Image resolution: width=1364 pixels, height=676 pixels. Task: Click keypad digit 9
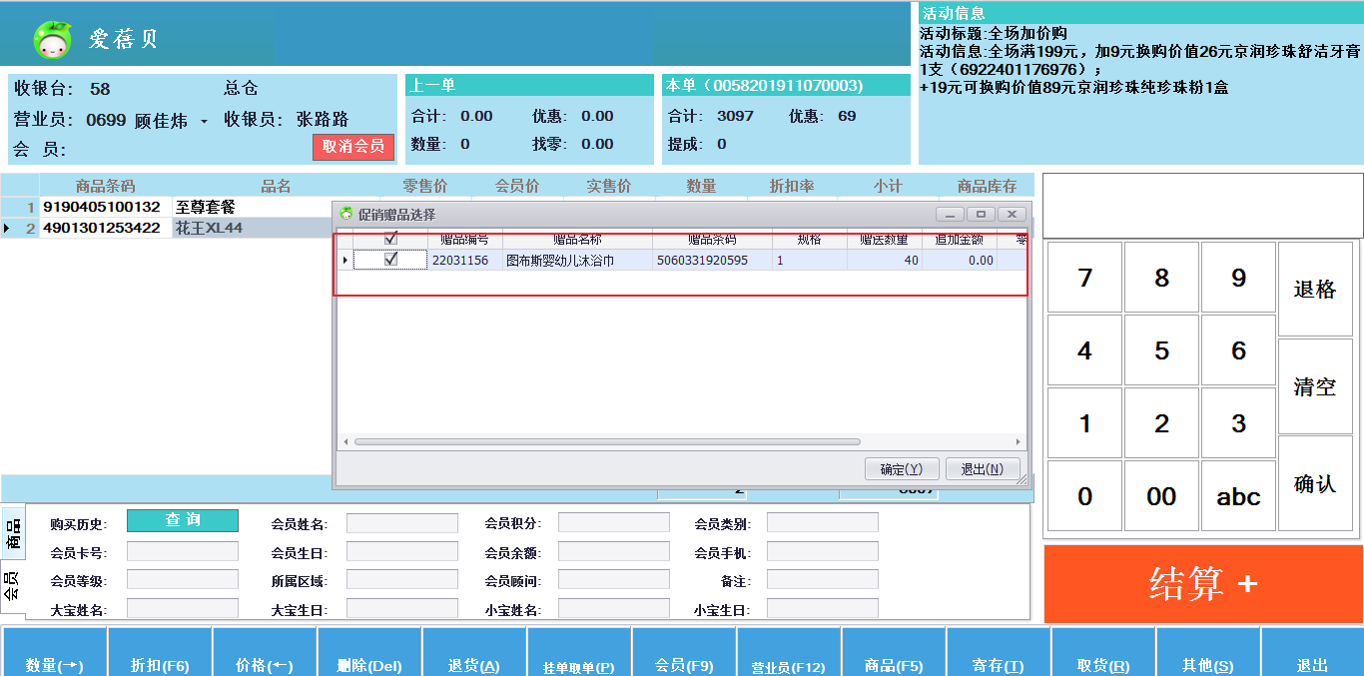coord(1238,278)
